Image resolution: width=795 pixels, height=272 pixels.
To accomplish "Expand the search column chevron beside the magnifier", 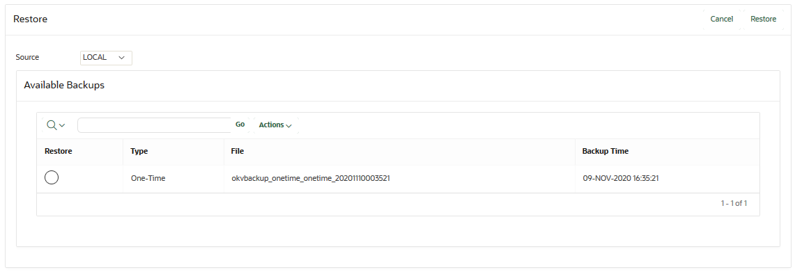I will click(62, 125).
